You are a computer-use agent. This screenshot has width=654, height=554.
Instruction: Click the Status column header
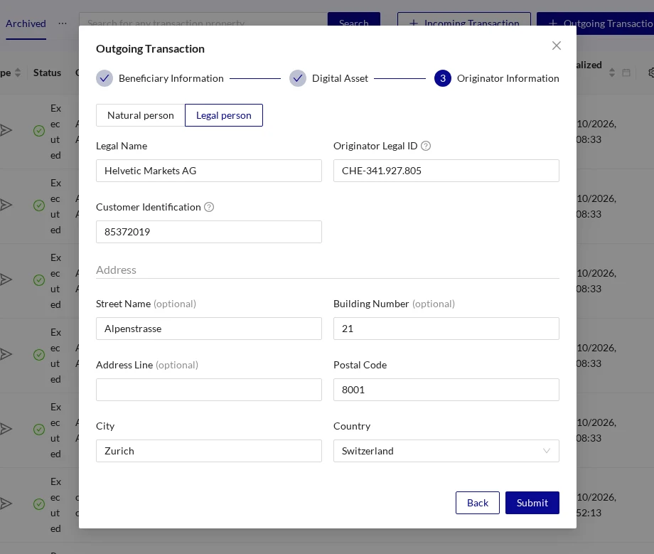47,73
